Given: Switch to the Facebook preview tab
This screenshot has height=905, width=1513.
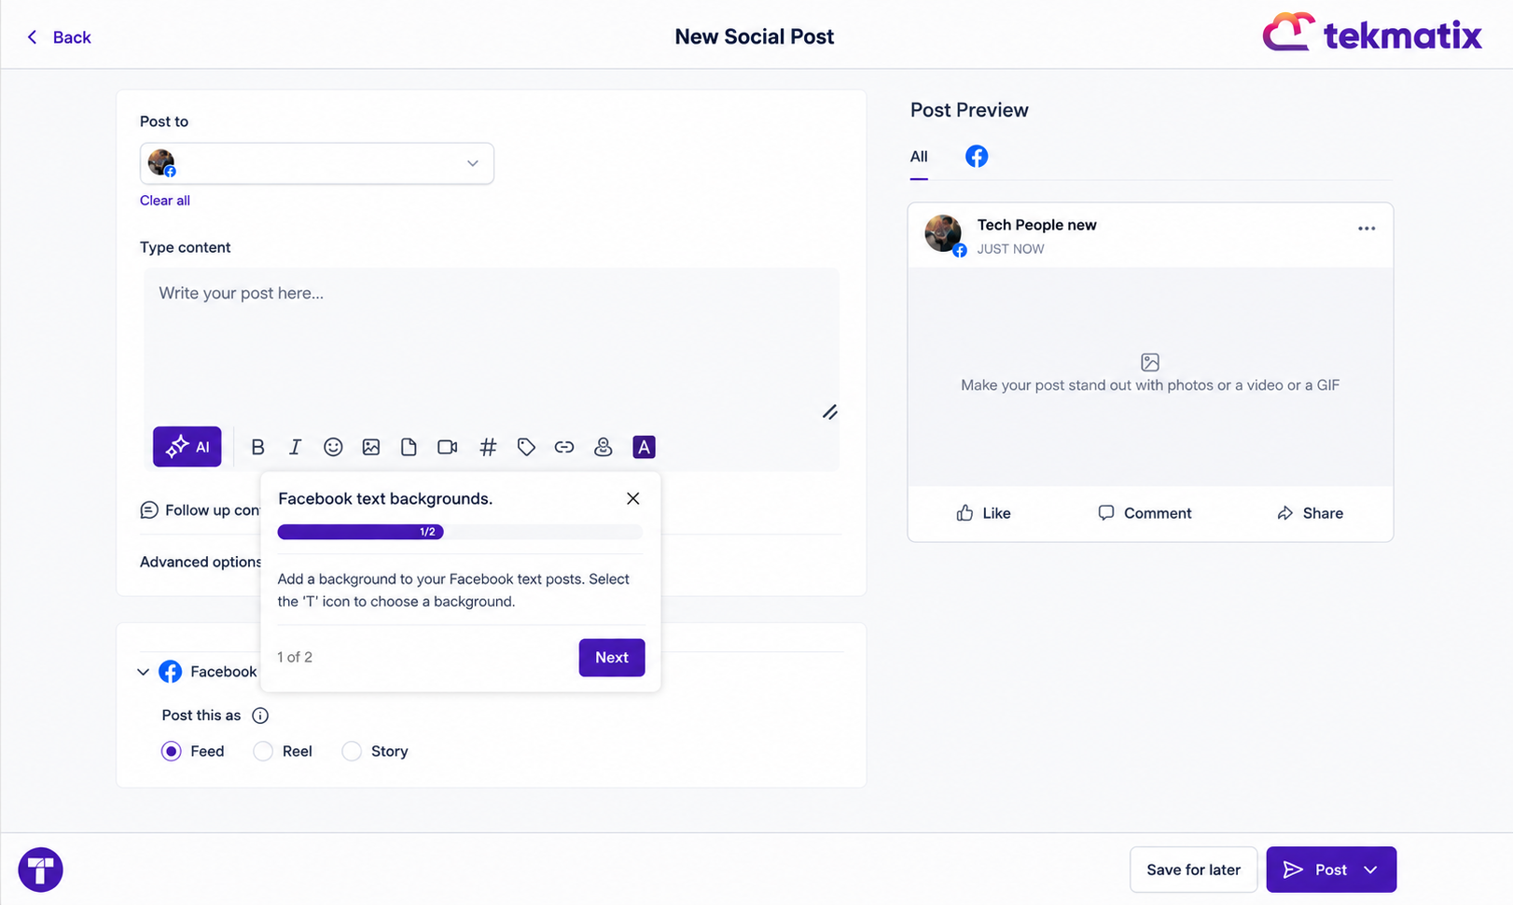Looking at the screenshot, I should 977,156.
